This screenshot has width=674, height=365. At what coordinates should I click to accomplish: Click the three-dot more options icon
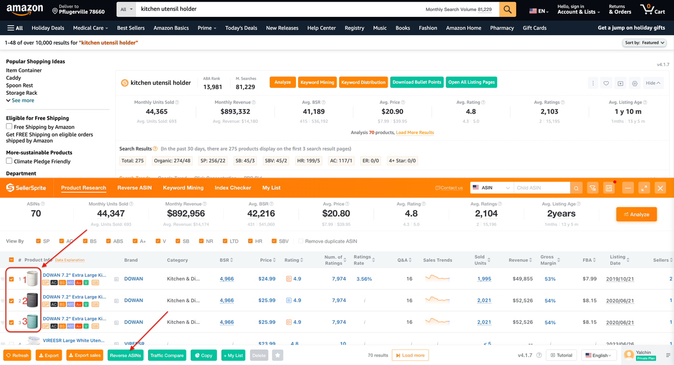(x=593, y=83)
